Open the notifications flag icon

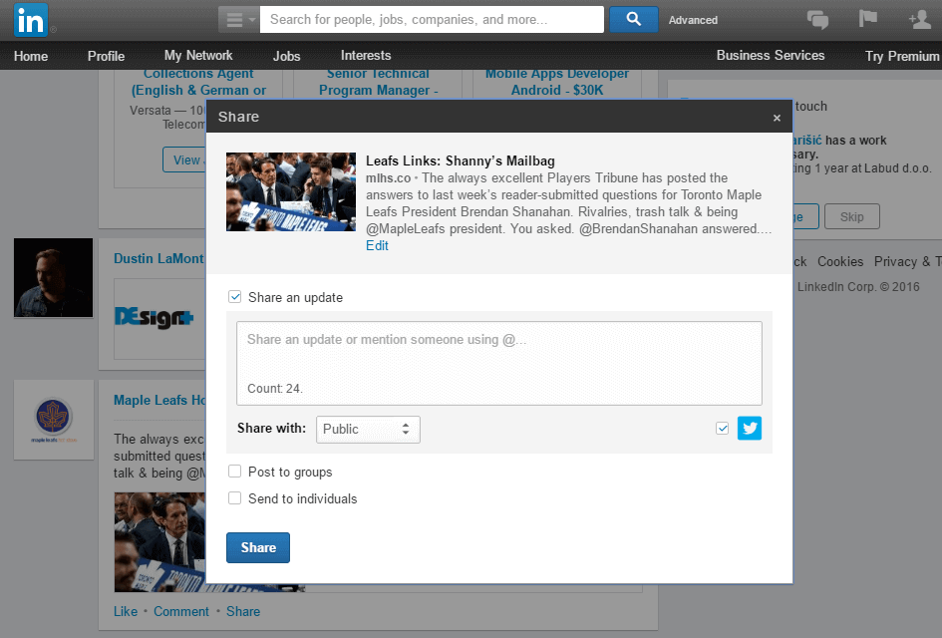868,19
